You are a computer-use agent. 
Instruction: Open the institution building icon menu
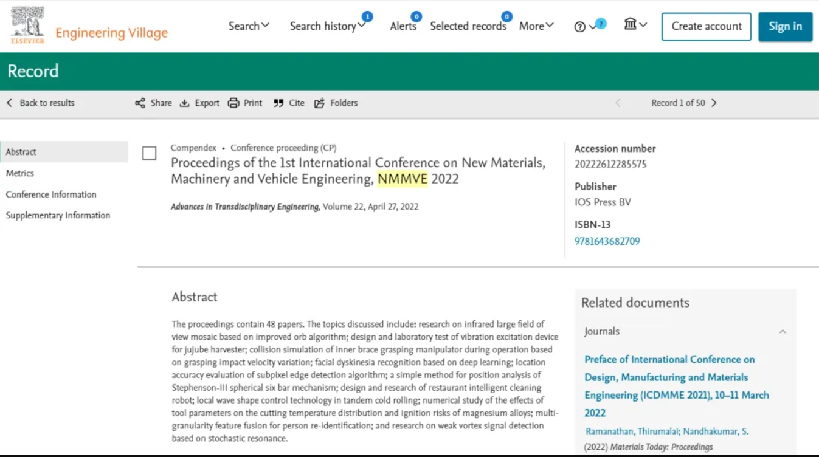[x=631, y=25]
